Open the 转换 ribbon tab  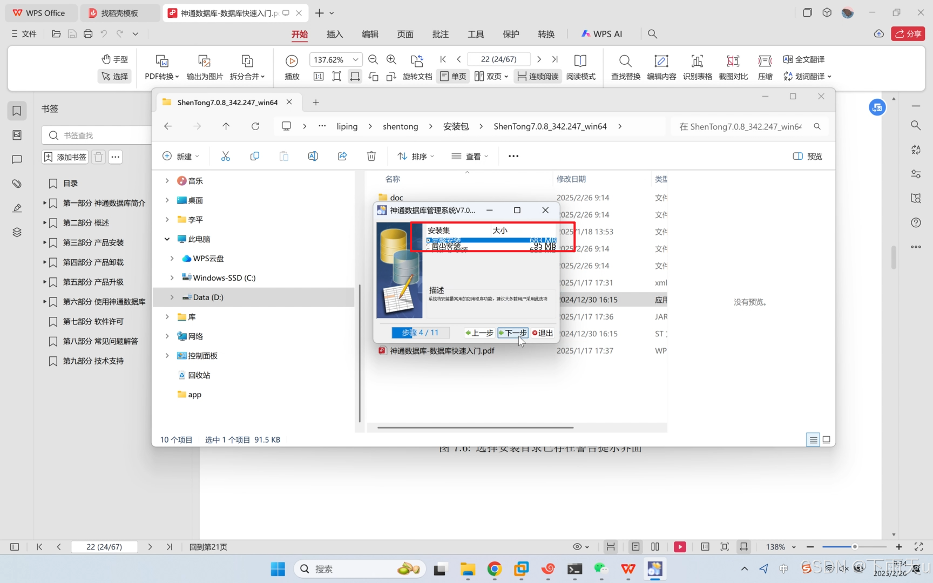click(546, 34)
